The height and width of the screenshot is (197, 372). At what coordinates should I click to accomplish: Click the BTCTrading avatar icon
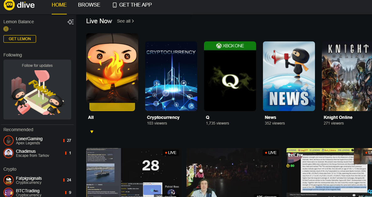(x=8, y=192)
